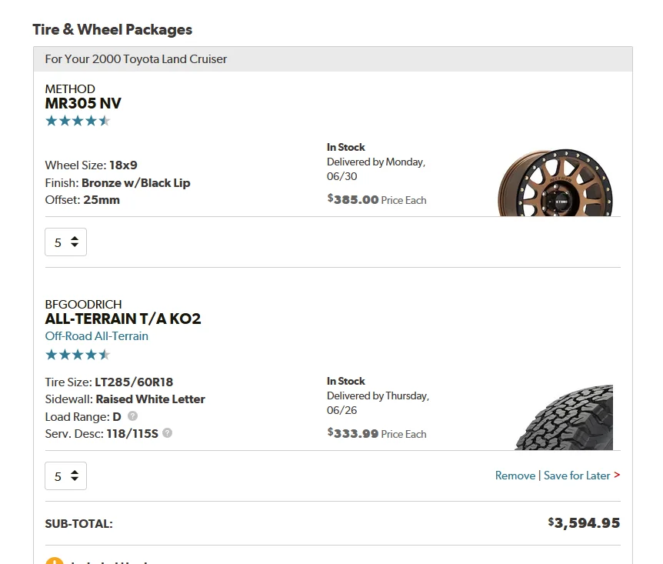The width and height of the screenshot is (663, 564).
Task: Open the KO2 tire quantity dropdown
Action: pos(65,476)
